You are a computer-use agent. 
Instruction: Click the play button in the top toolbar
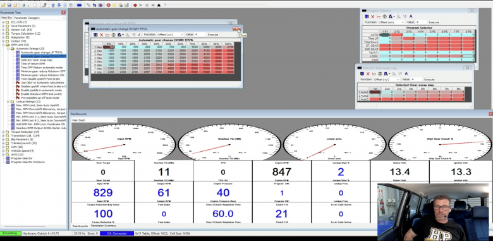click(141, 5)
